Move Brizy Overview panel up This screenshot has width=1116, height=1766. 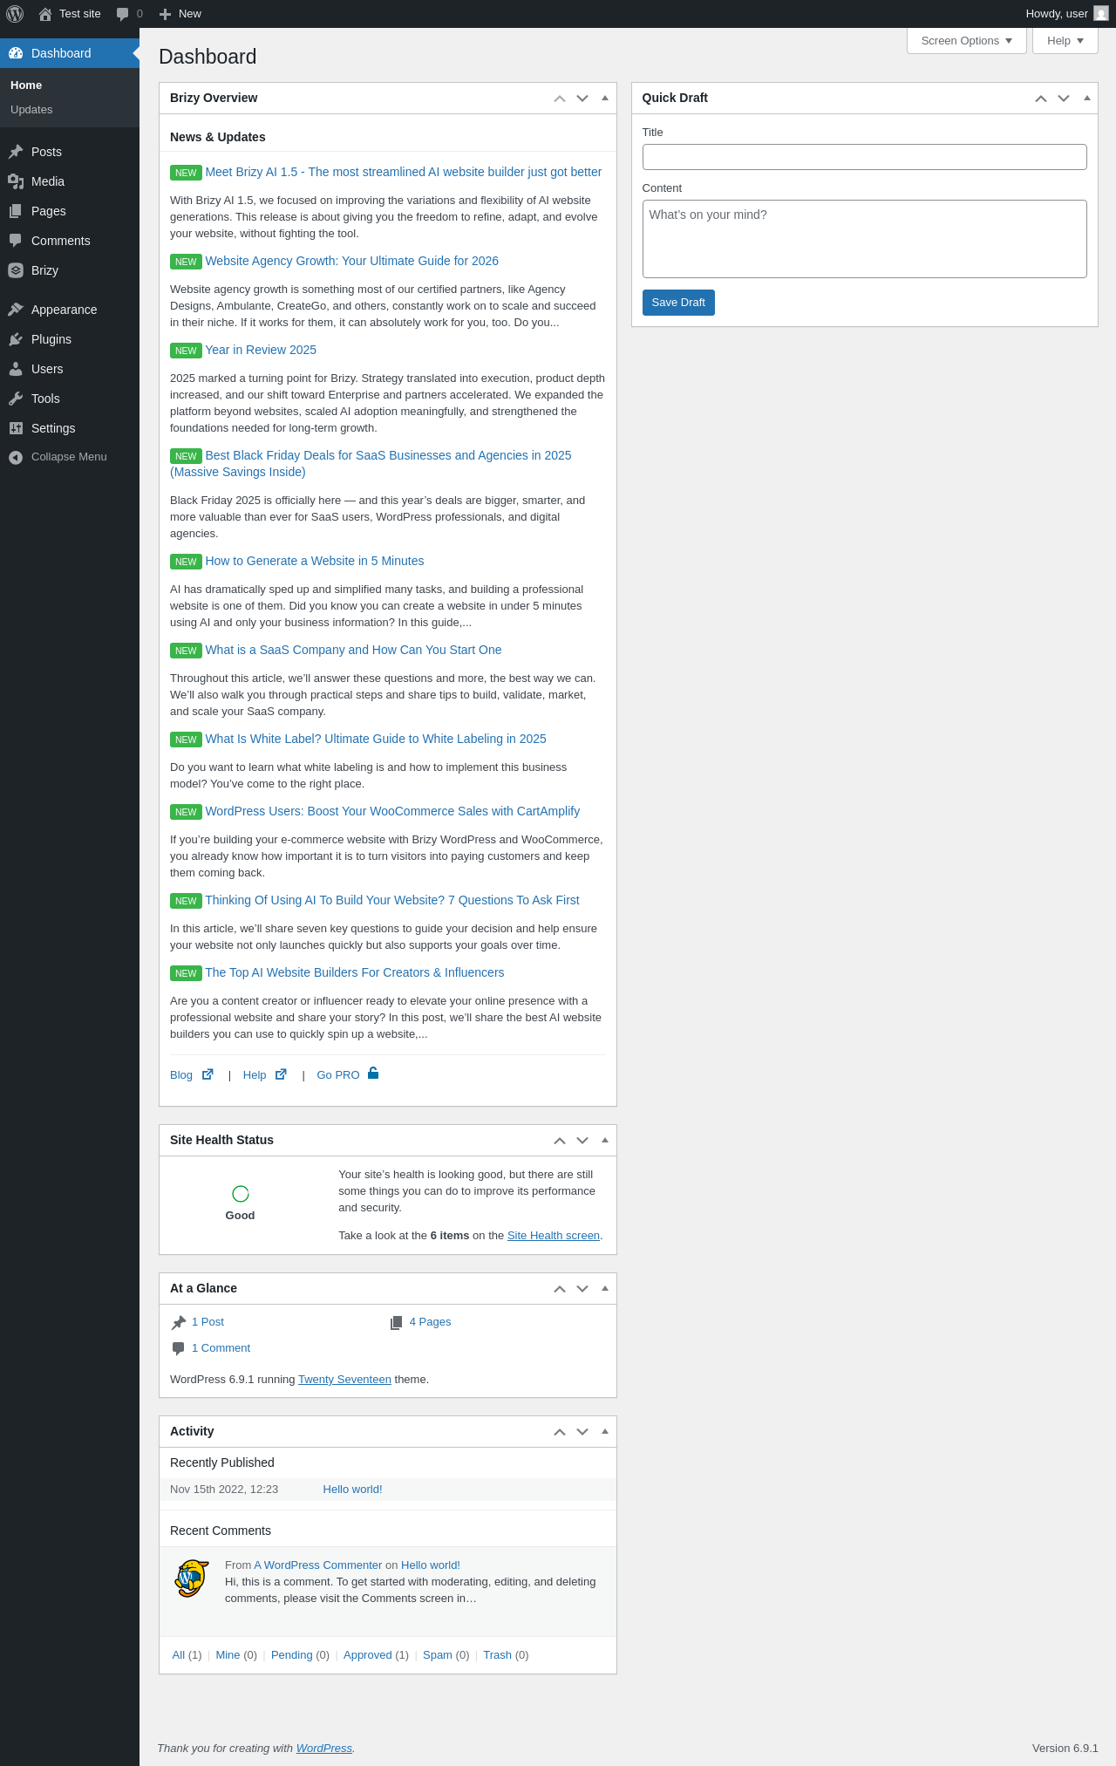coord(560,99)
